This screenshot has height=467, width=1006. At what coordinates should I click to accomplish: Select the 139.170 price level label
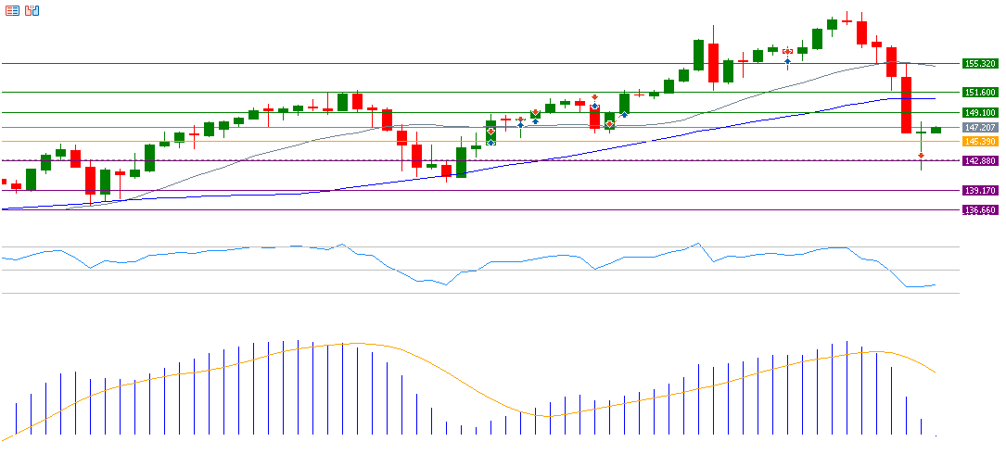pyautogui.click(x=980, y=190)
